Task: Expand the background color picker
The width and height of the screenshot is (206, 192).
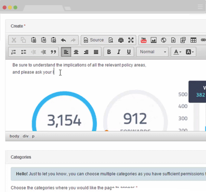Action: pyautogui.click(x=190, y=52)
